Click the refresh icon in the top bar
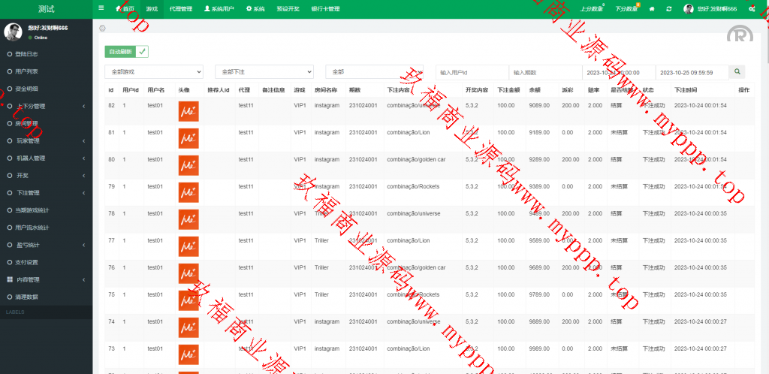This screenshot has height=374, width=769. (669, 9)
